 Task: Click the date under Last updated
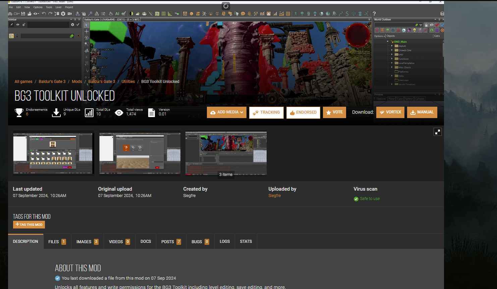[x=40, y=196]
